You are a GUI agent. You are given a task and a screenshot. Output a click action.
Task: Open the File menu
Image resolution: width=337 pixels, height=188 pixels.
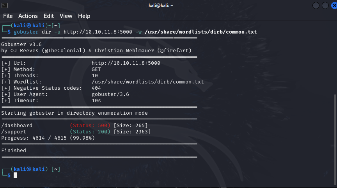(x=8, y=16)
